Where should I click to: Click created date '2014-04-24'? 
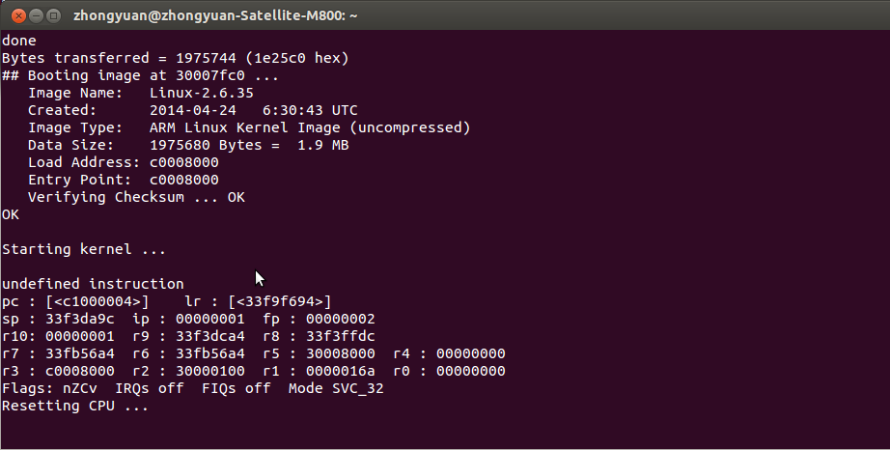pos(193,110)
